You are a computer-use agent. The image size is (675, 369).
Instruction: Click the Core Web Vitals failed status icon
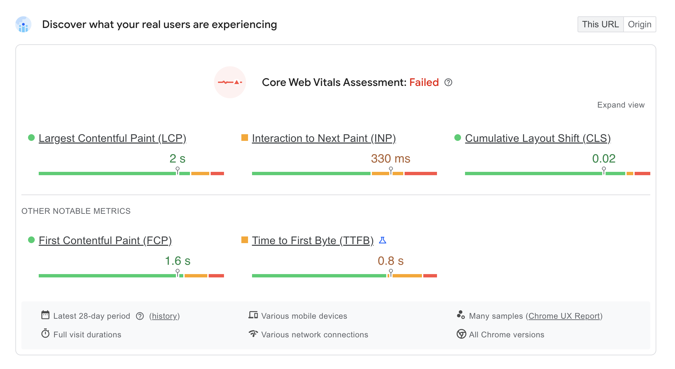230,82
